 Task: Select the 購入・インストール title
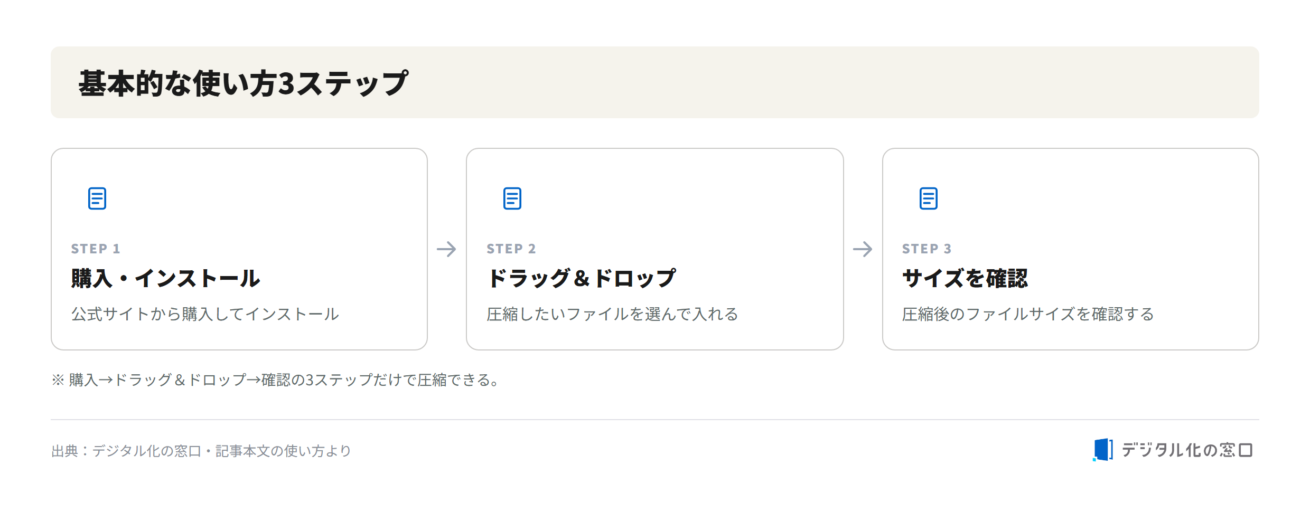tap(166, 278)
